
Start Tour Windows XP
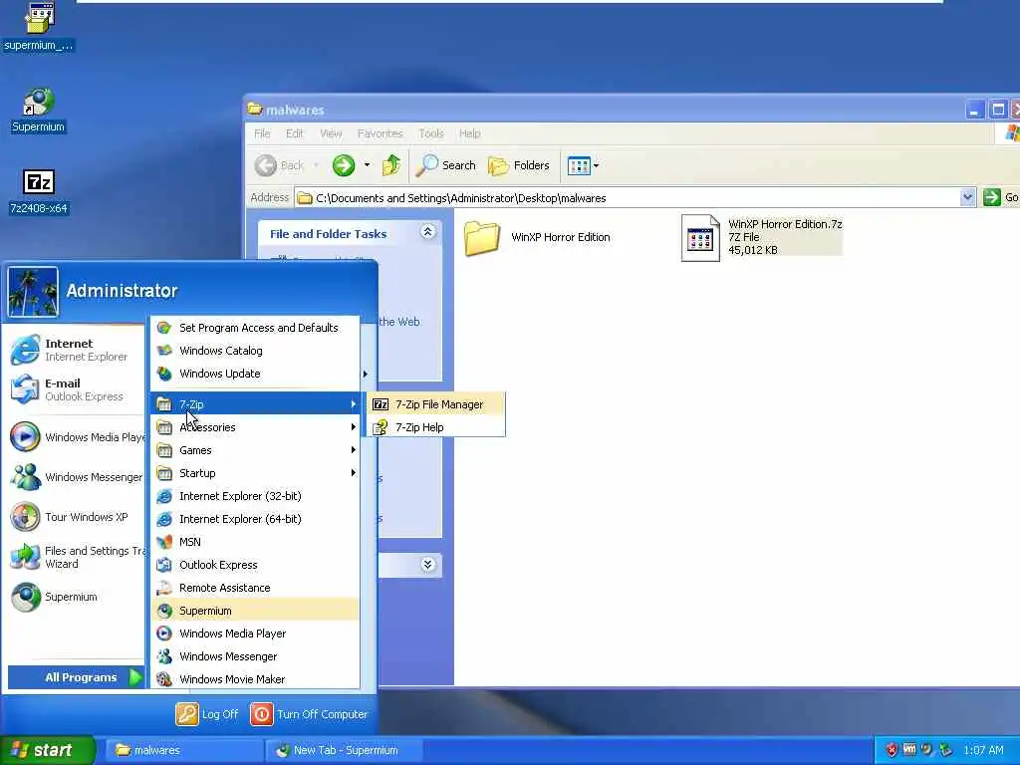[x=74, y=517]
